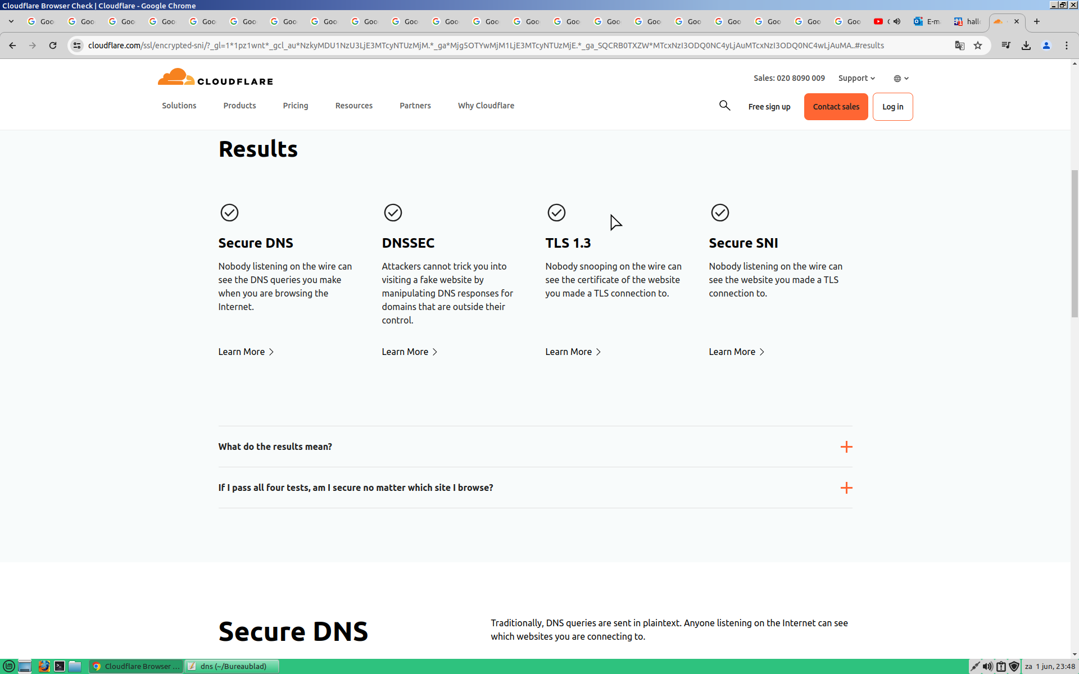Open the media controls icon

1006,45
